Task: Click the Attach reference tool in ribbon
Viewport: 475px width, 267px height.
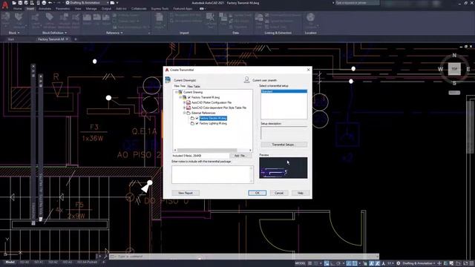Action: point(87,19)
